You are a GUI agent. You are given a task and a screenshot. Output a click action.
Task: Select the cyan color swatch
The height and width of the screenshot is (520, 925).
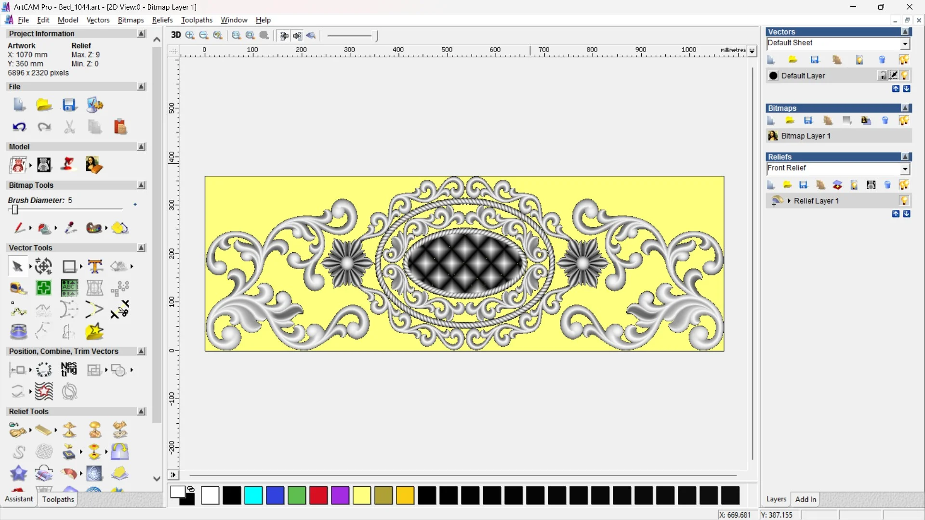tap(253, 495)
